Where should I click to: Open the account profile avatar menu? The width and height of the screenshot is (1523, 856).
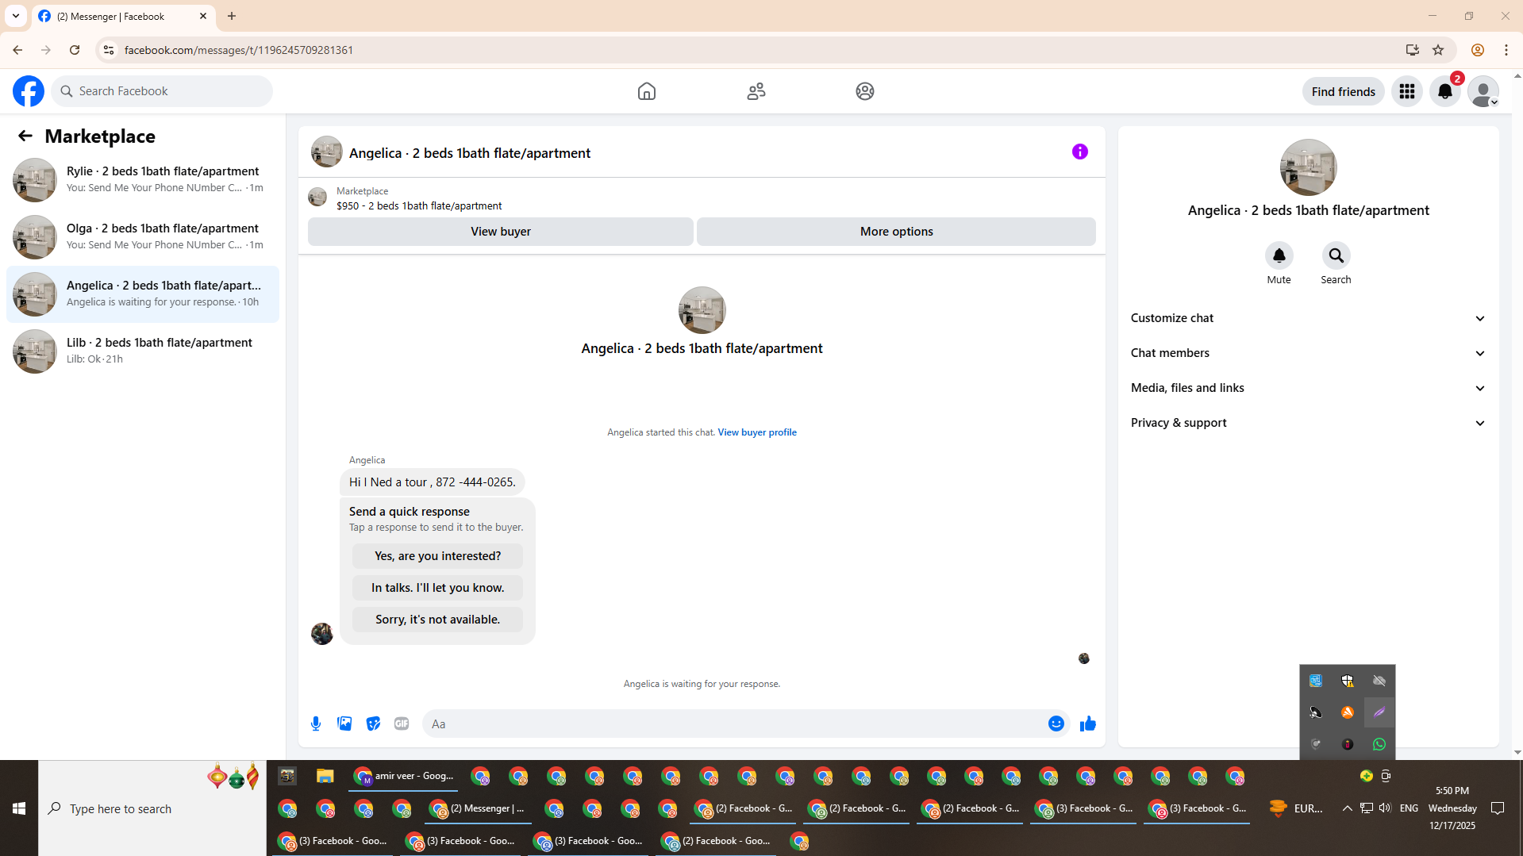(1483, 91)
